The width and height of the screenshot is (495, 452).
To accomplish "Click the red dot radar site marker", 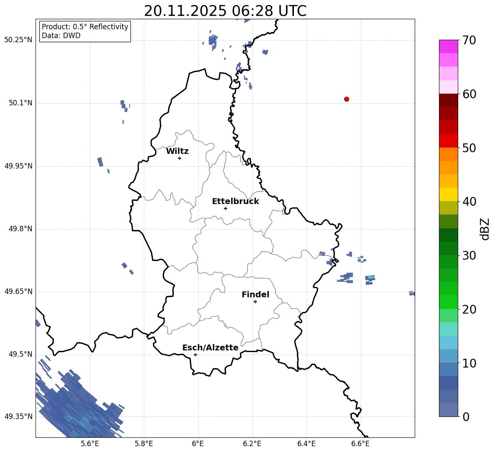I will point(347,99).
